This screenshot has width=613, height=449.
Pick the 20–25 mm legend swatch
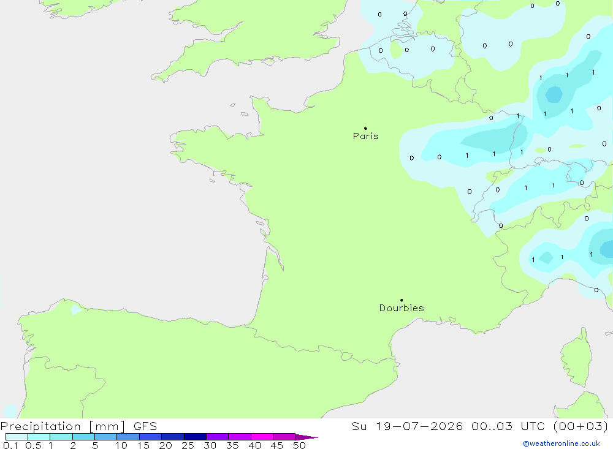(173, 437)
